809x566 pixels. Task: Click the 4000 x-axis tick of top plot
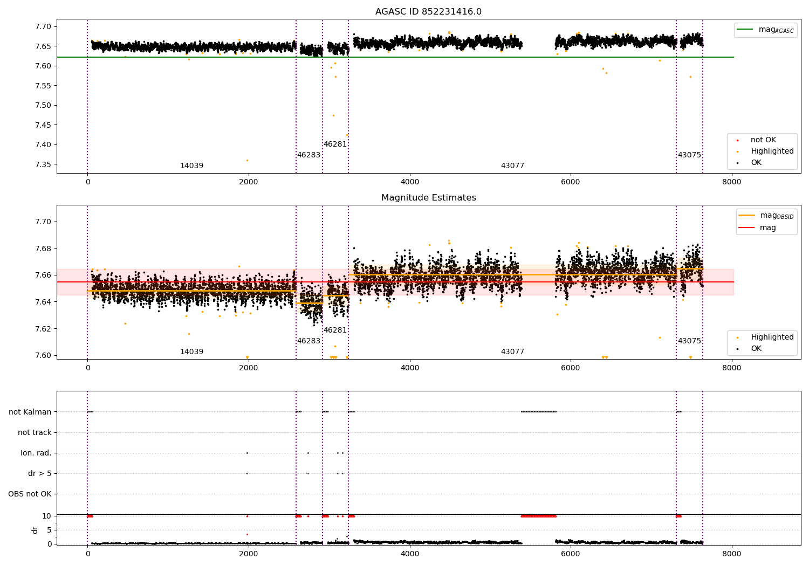pyautogui.click(x=409, y=182)
